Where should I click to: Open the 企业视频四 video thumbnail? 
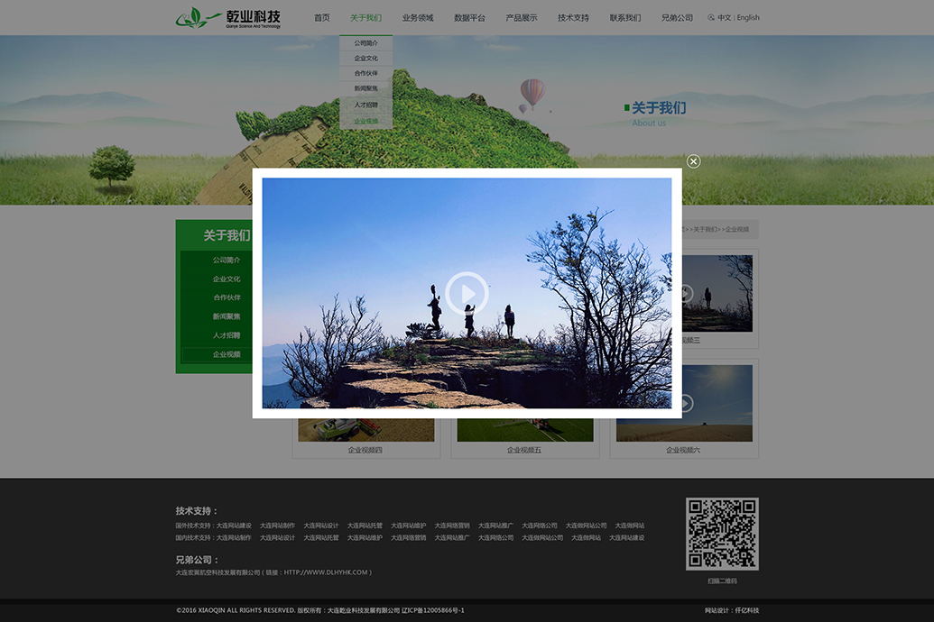365,428
